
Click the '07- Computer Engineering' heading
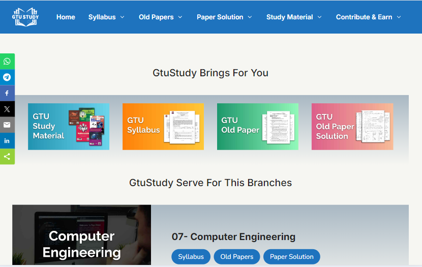[233, 237]
